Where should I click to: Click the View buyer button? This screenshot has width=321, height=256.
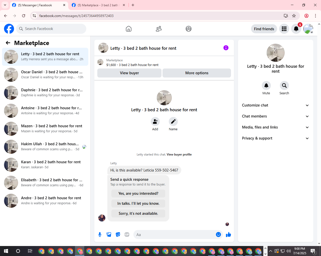pyautogui.click(x=129, y=73)
